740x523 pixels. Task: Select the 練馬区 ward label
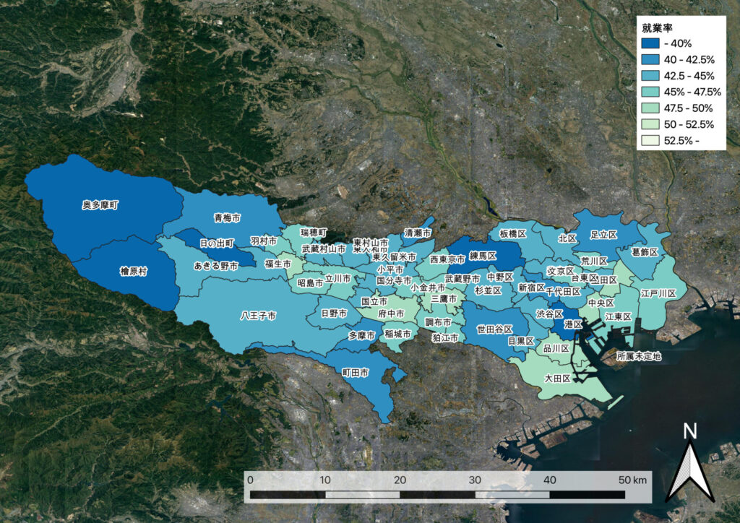[482, 256]
